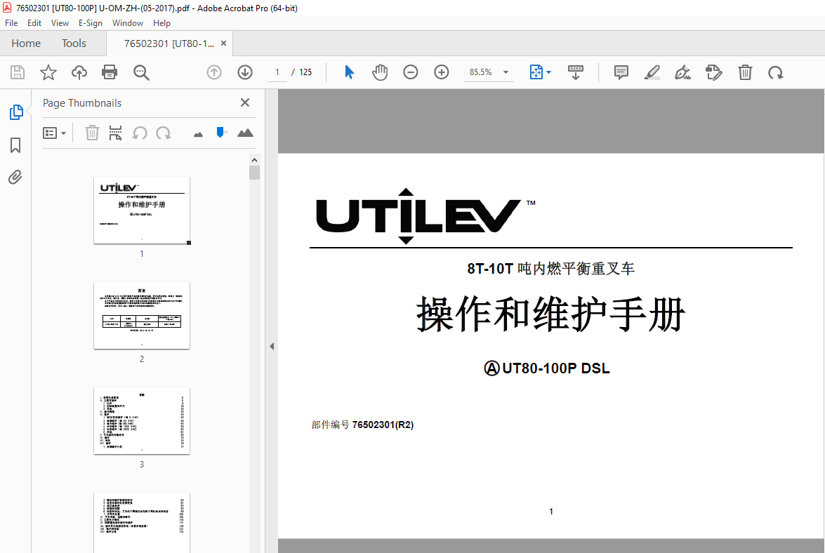Open the Find text magnifier tool
Screen dimensions: 825x553
pos(141,72)
